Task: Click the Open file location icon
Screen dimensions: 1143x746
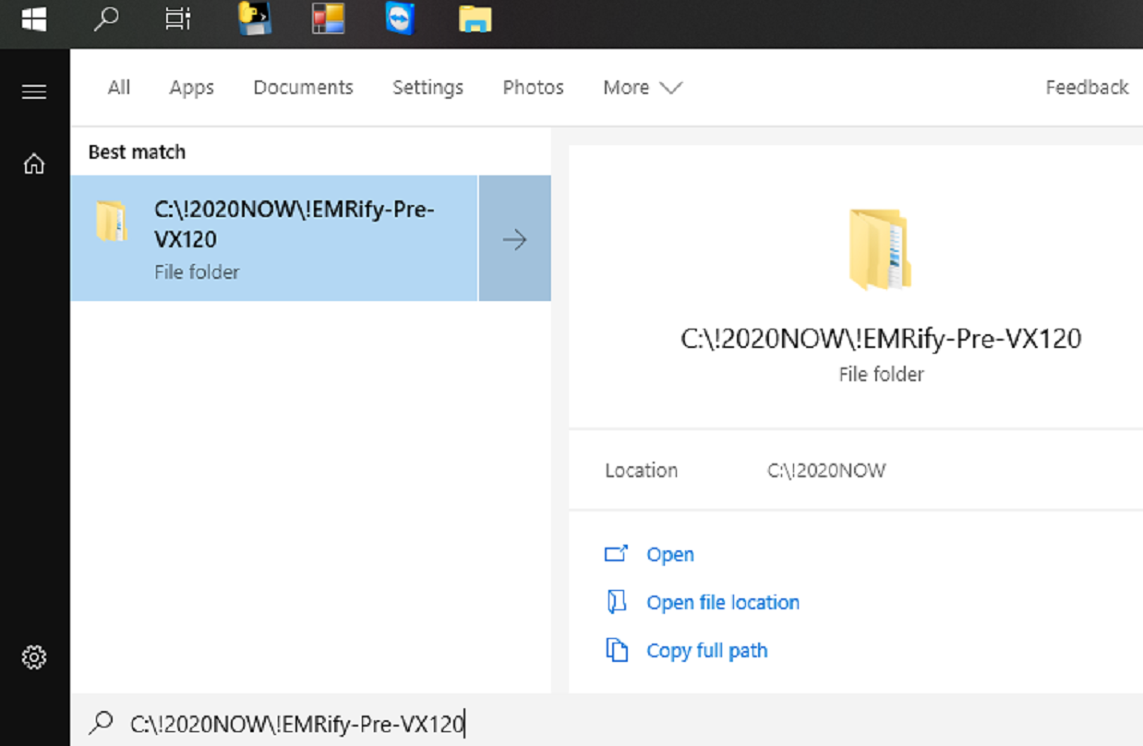Action: point(616,602)
